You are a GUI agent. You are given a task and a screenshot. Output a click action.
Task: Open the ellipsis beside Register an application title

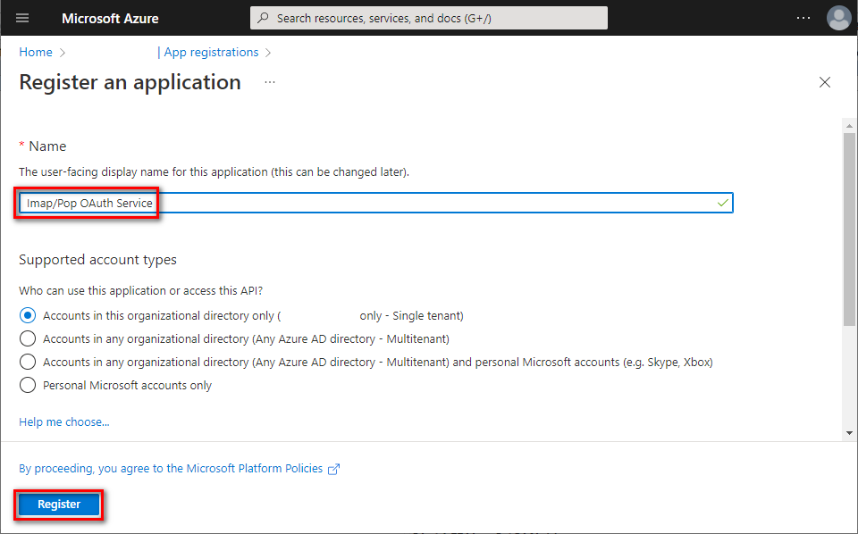[x=270, y=82]
